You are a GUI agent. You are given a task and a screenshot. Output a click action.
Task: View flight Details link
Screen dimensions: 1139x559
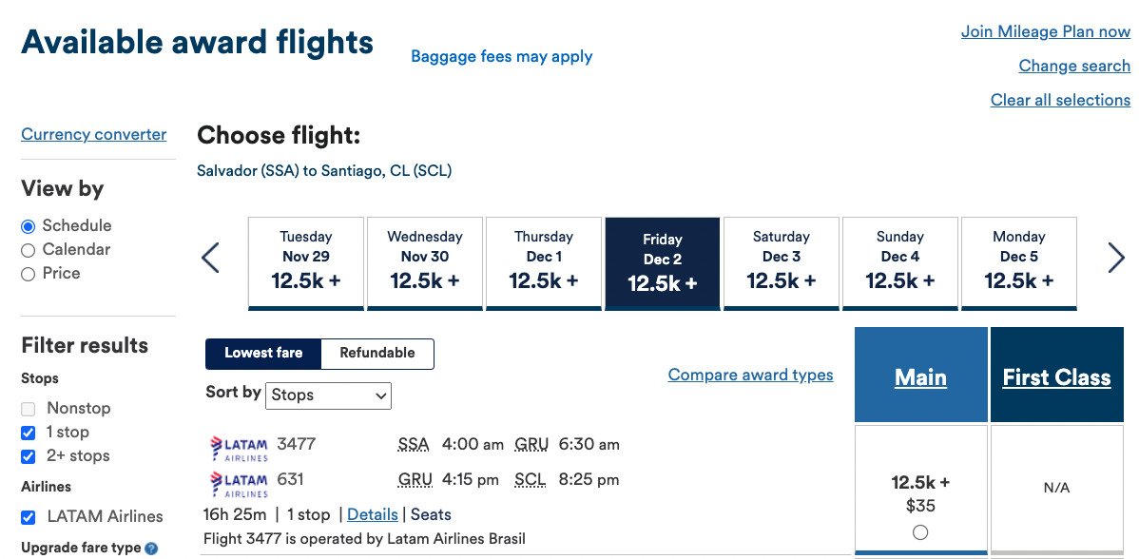click(372, 514)
